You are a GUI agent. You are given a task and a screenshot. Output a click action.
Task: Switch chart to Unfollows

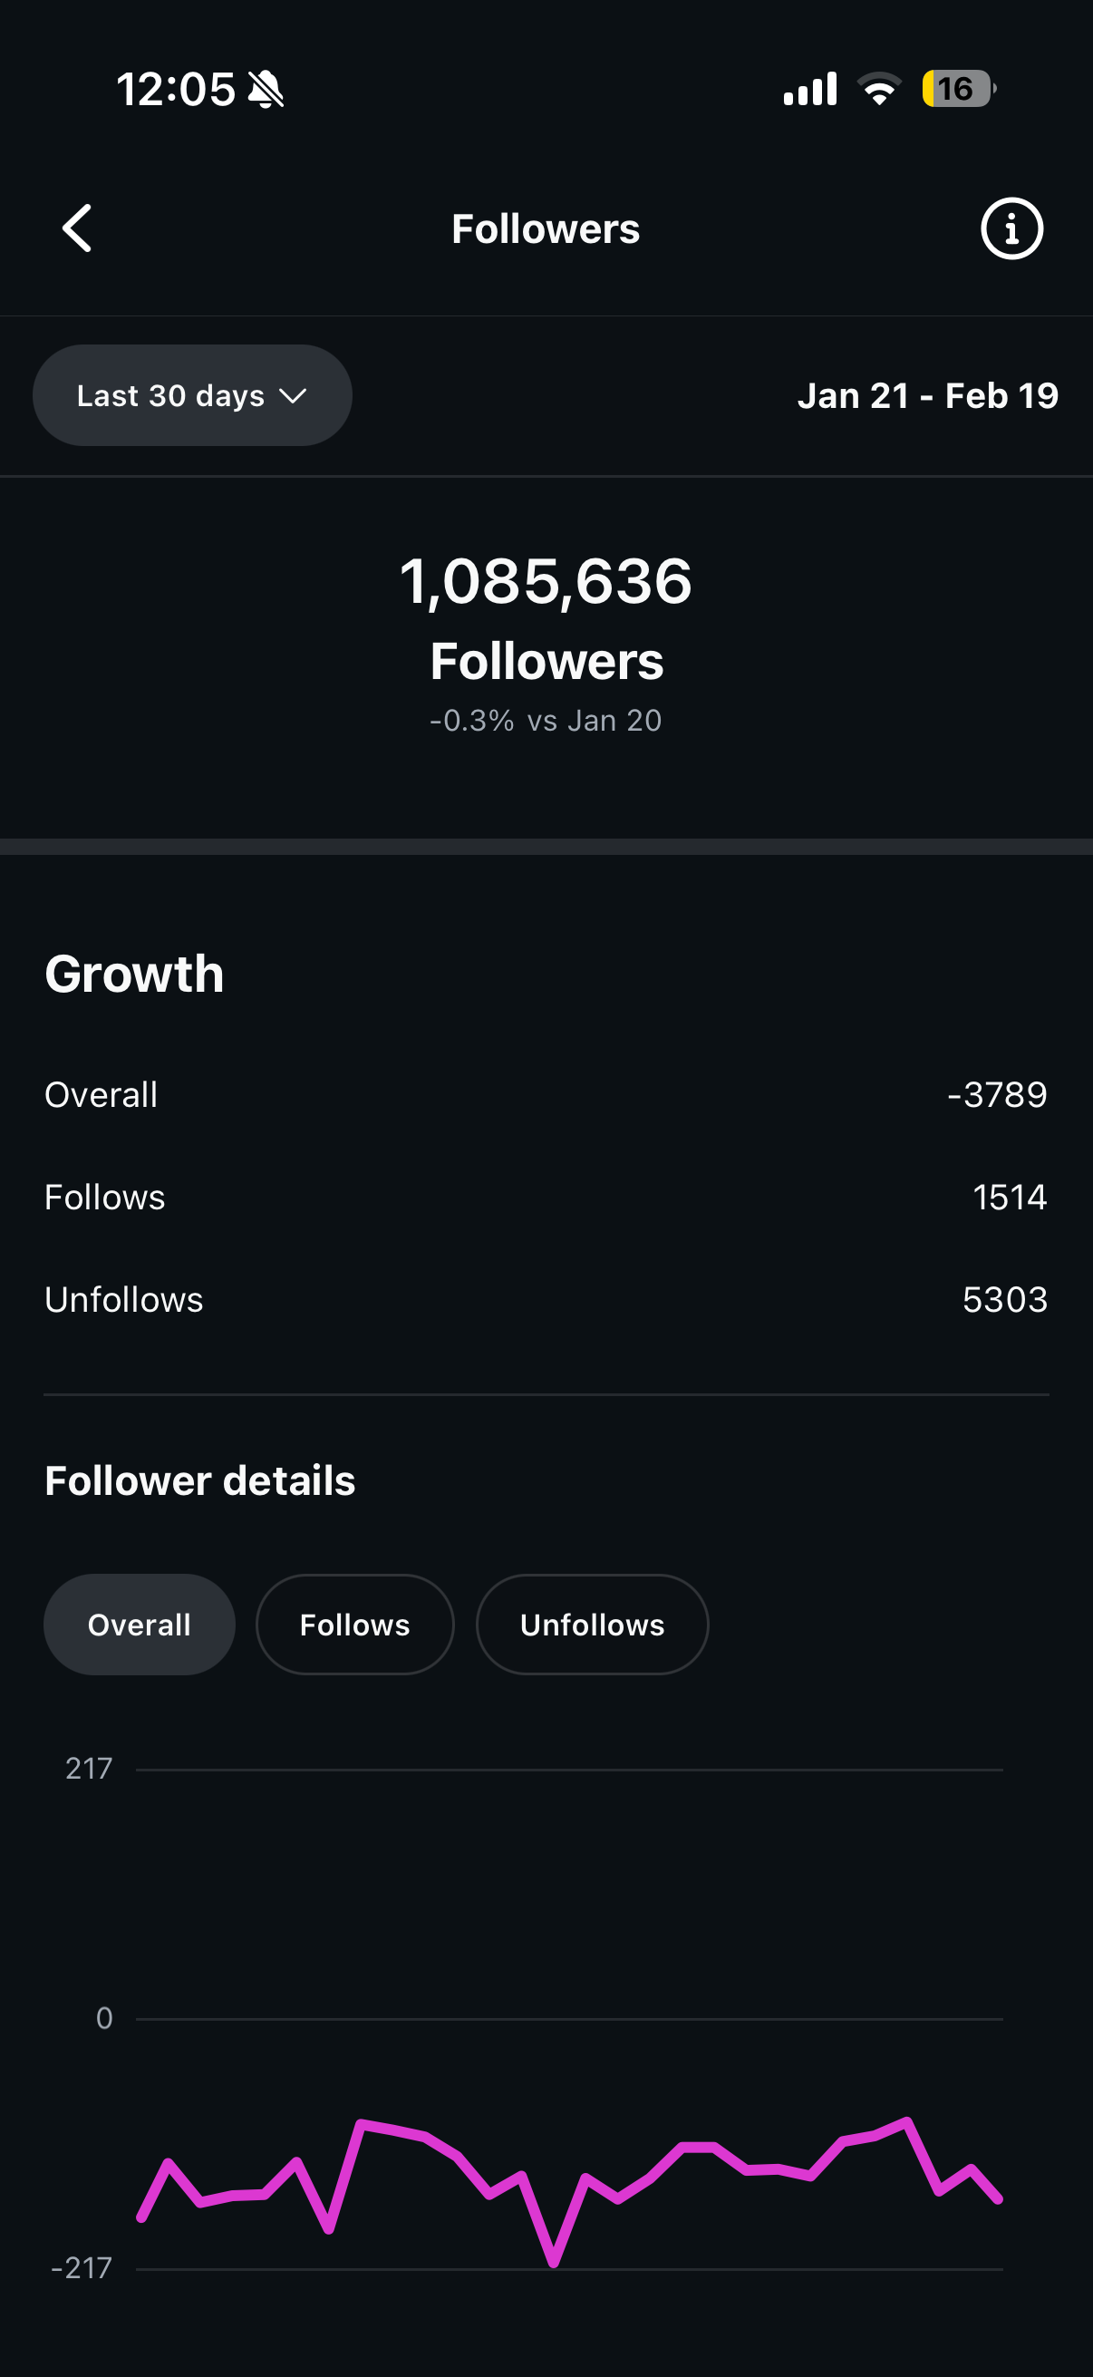[592, 1625]
